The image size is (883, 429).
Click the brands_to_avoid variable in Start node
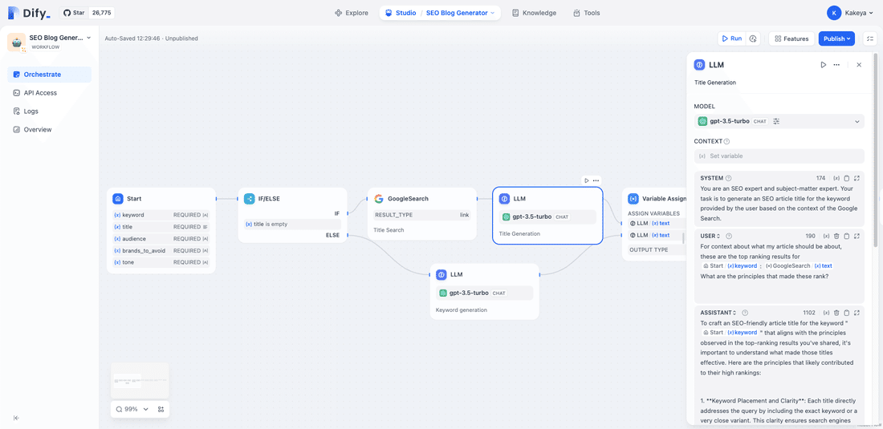[161, 250]
